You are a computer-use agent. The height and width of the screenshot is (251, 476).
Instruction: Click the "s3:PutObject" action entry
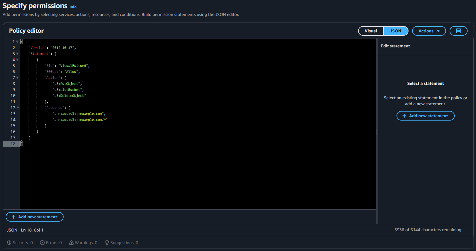[66, 84]
